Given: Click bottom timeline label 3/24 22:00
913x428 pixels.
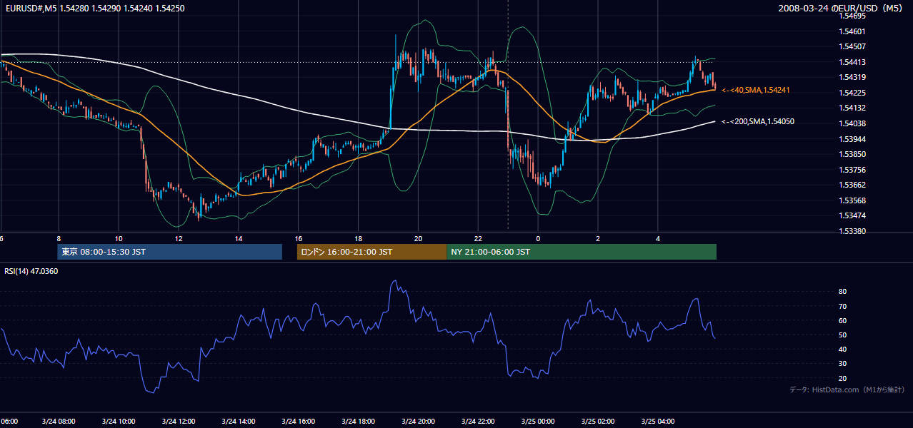Looking at the screenshot, I should [x=479, y=422].
